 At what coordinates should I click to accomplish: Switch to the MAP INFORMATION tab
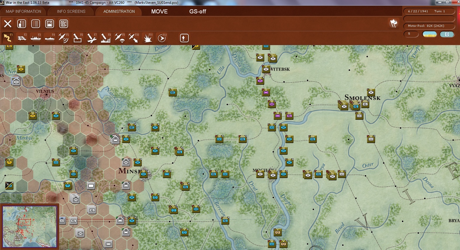23,11
